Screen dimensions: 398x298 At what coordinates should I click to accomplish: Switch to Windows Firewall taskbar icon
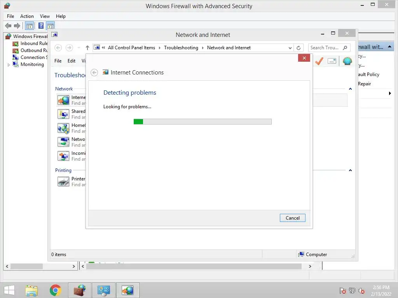(x=80, y=290)
